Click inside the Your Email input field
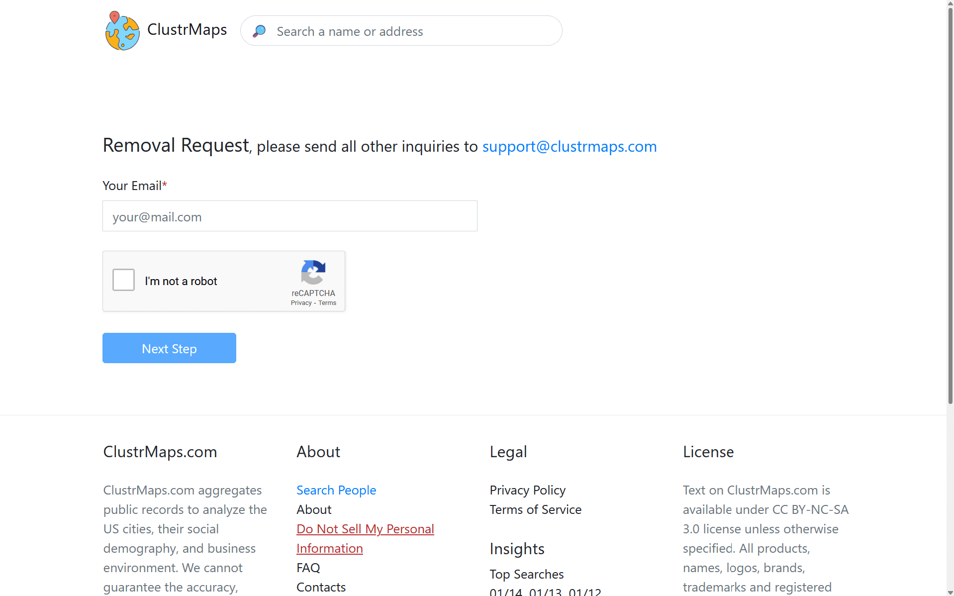Viewport: 954px width, 596px height. (289, 216)
